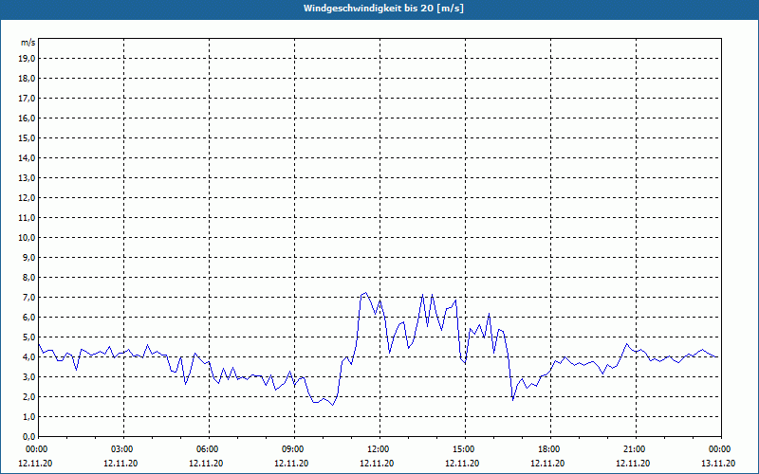
Task: Click the wind speed peak near 11:30
Action: 365,293
